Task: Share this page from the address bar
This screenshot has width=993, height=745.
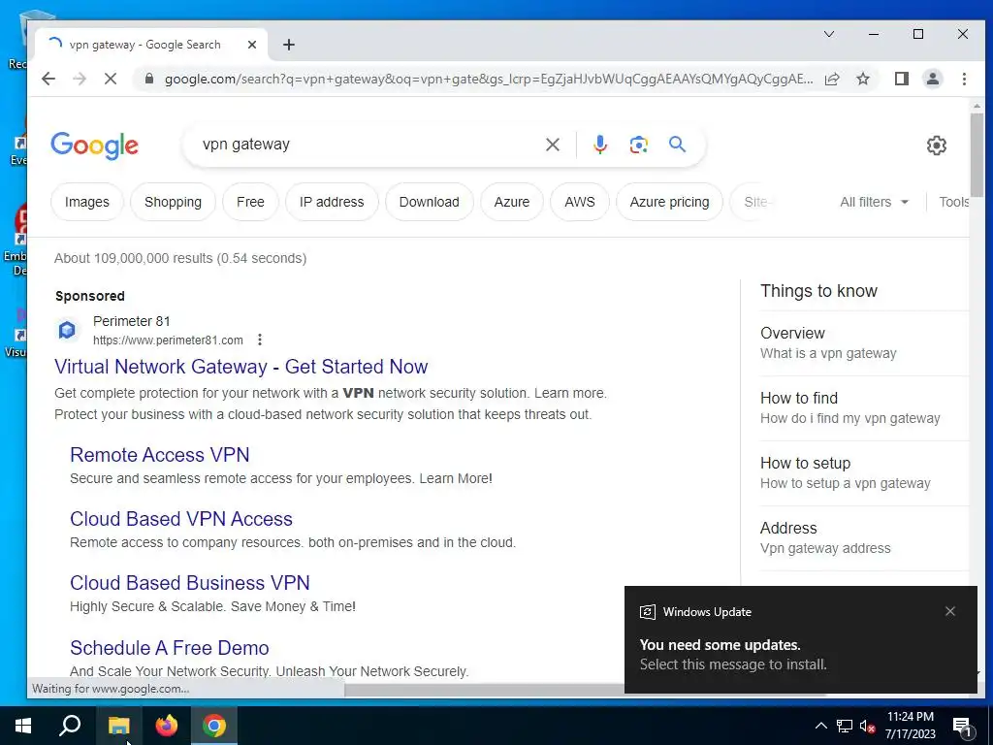Action: click(832, 79)
